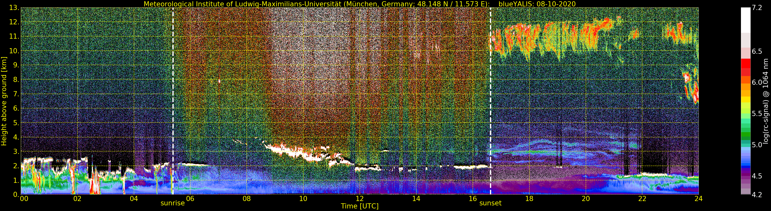Click the "18" time axis tick label
The image size is (771, 211).
(x=529, y=199)
